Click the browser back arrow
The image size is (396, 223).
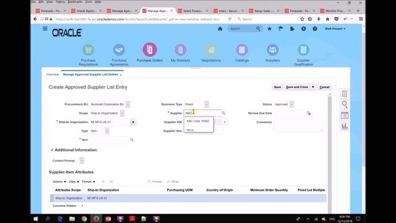35,19
